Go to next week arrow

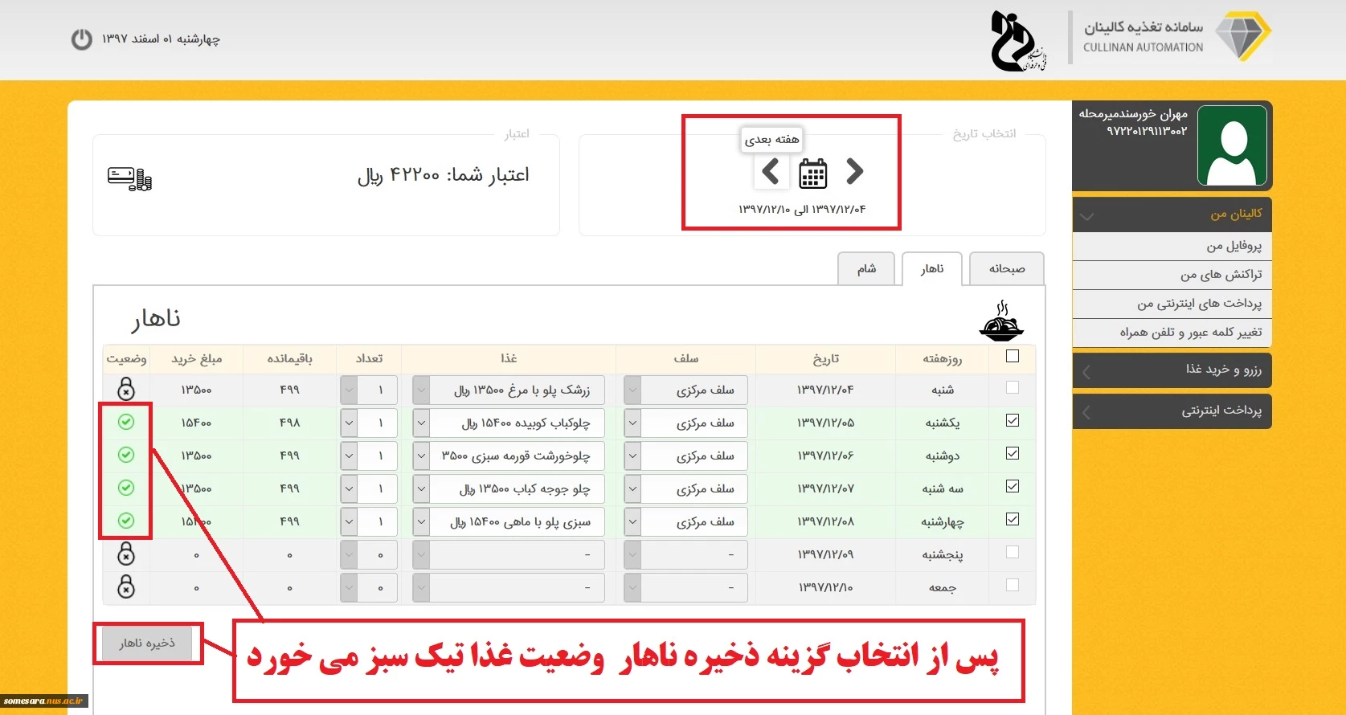coord(770,171)
